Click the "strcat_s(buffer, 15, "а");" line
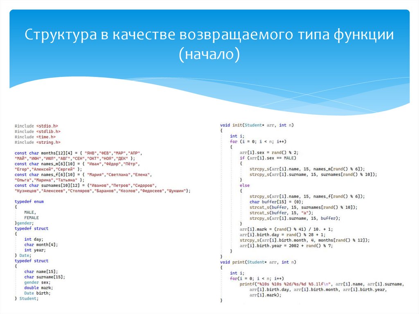The width and height of the screenshot is (419, 314). click(281, 213)
